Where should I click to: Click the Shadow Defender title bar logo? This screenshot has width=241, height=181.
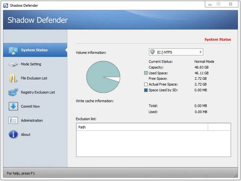point(6,6)
